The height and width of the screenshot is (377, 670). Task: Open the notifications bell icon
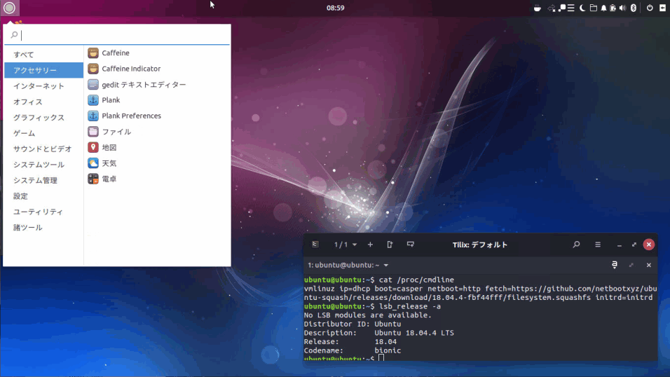[x=603, y=8]
